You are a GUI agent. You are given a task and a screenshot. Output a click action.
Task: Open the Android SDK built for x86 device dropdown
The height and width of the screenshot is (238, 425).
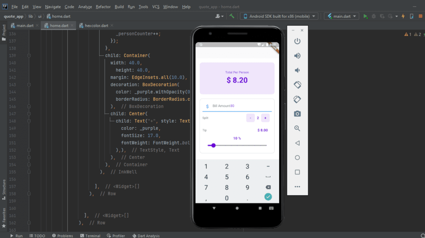coord(279,16)
